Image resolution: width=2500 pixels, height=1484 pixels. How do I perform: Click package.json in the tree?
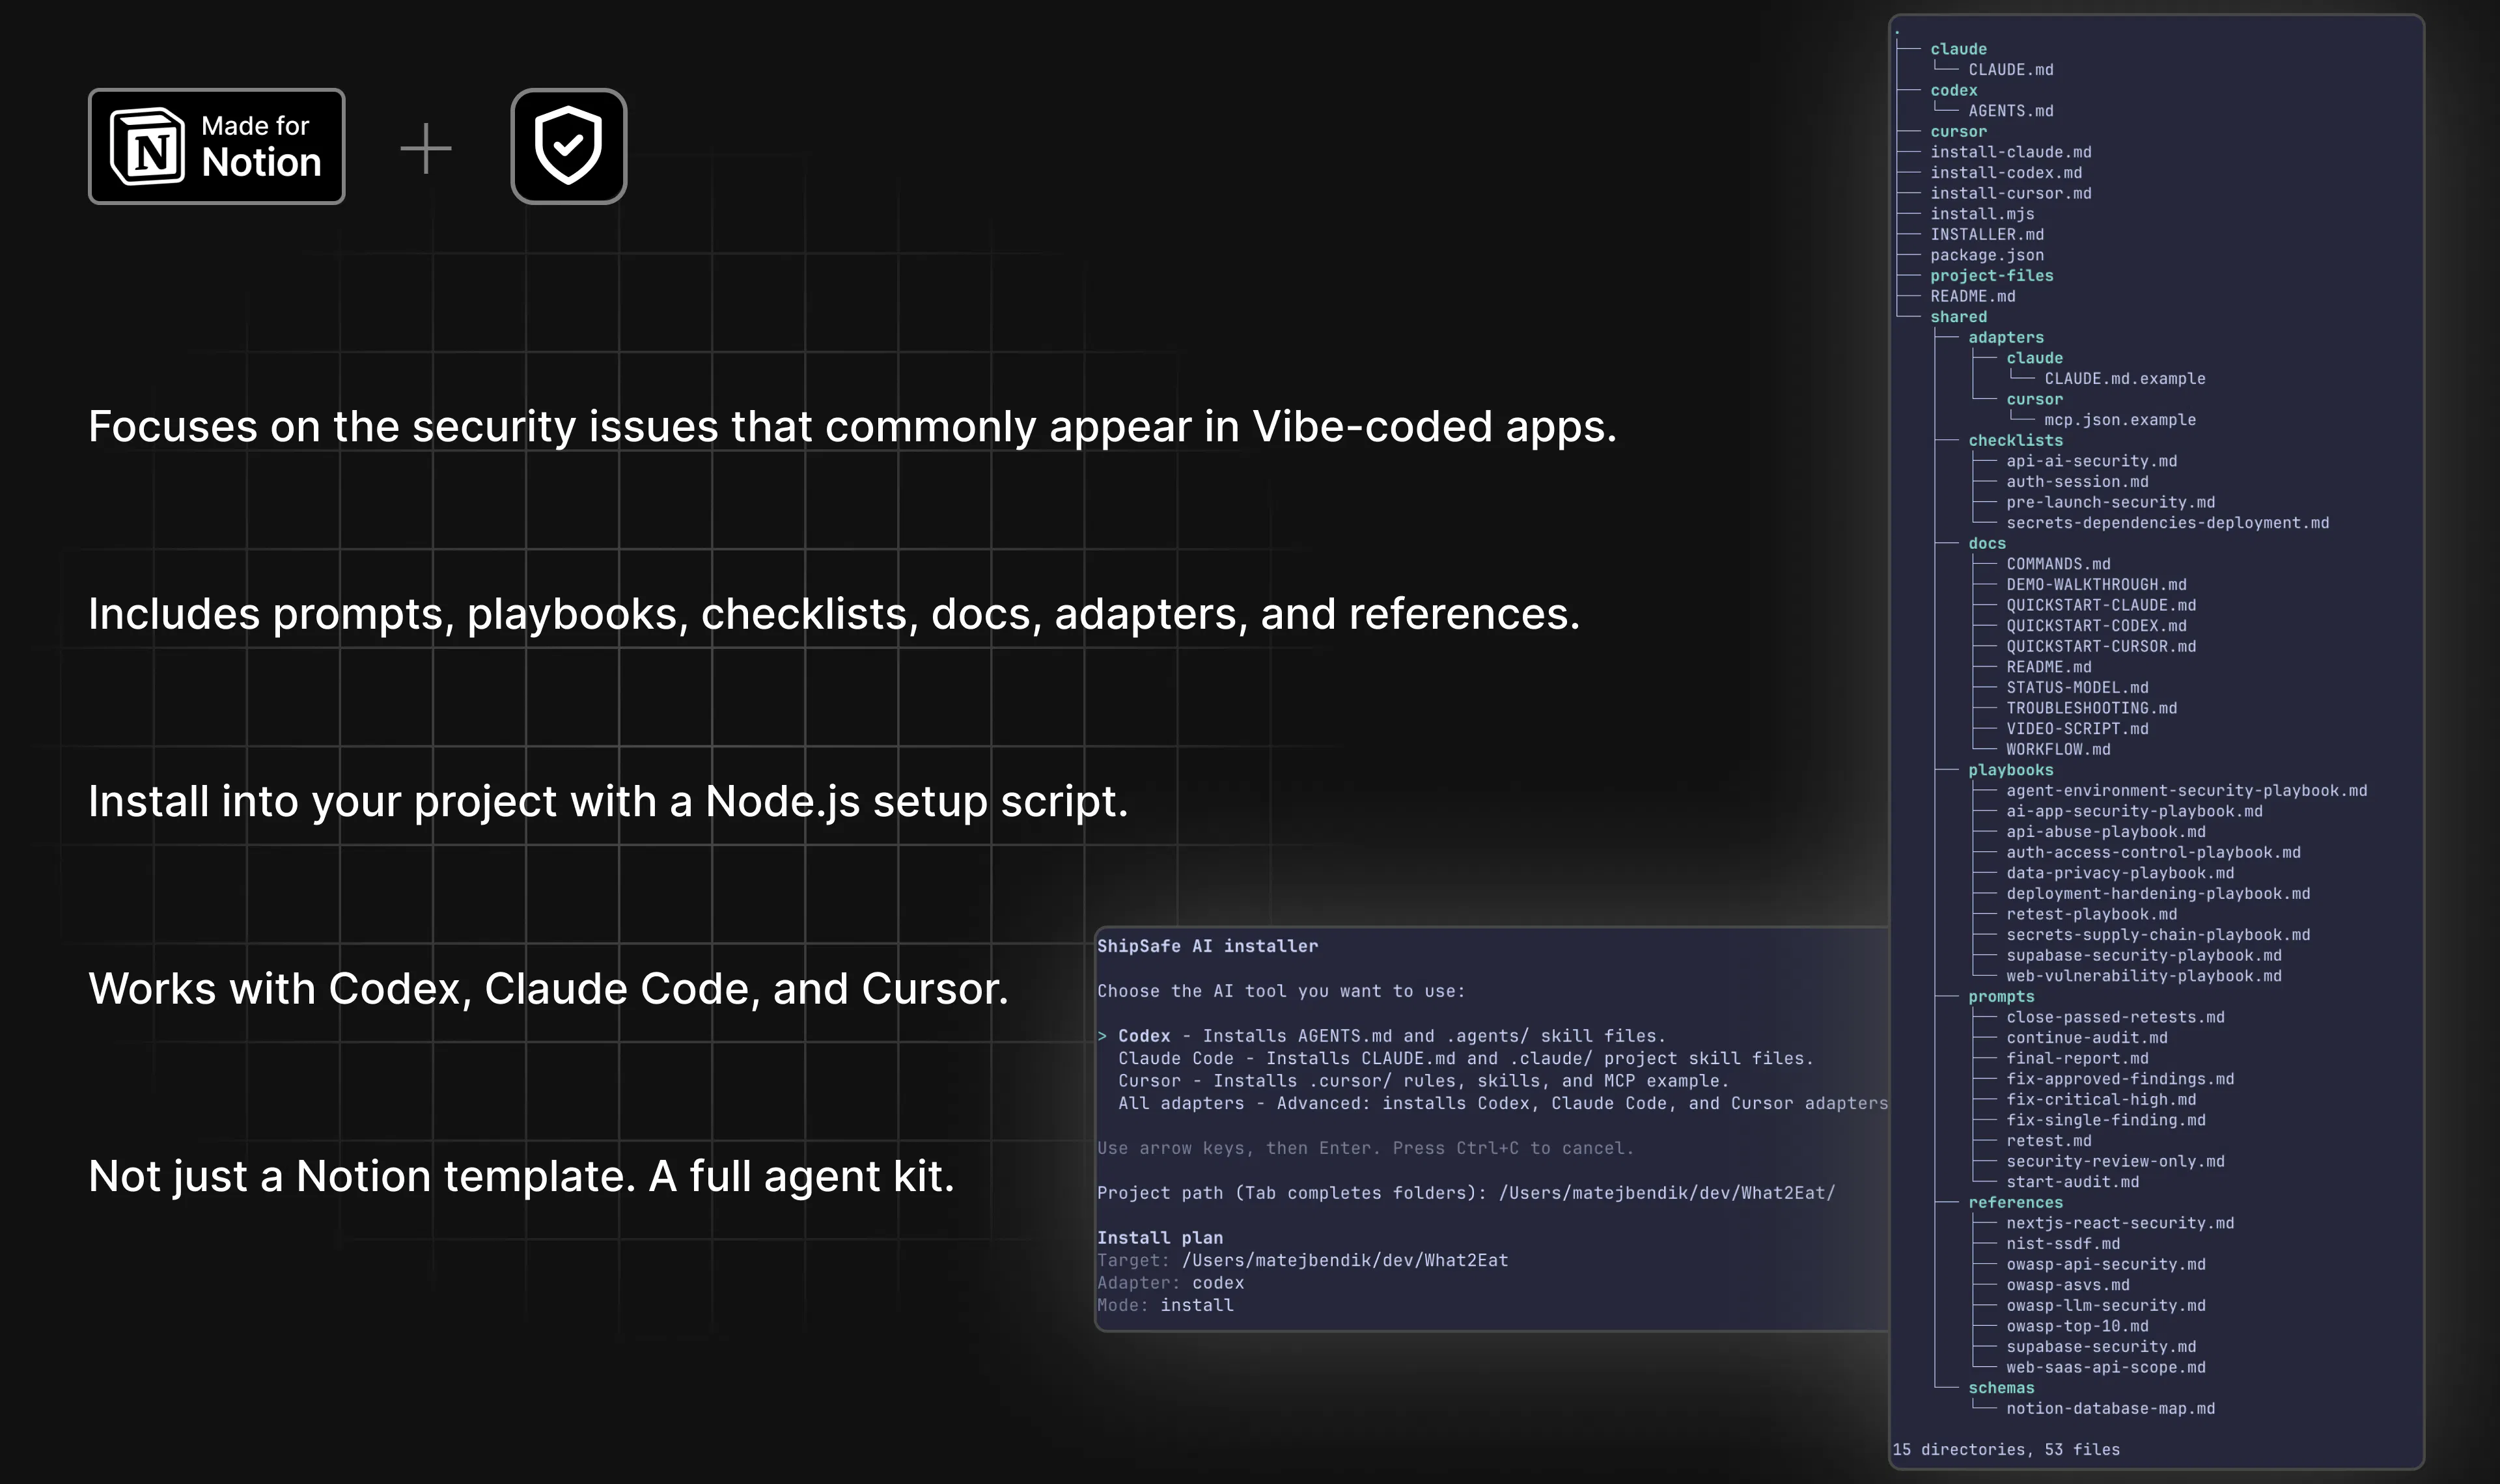(1987, 255)
